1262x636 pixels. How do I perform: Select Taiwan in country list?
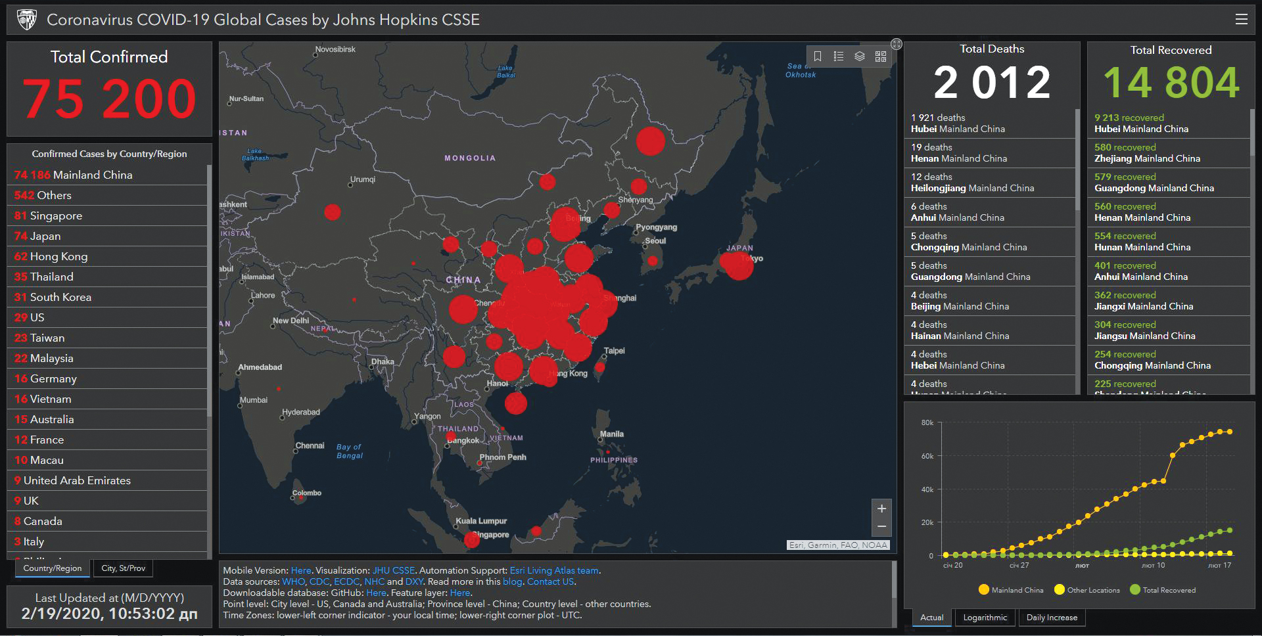pos(108,338)
